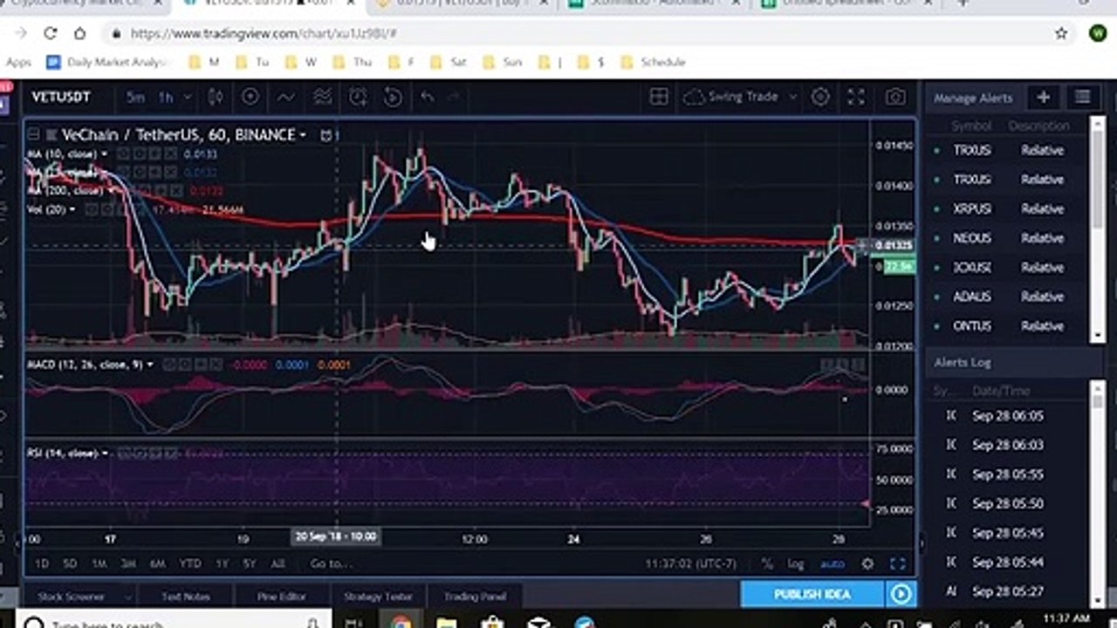Open Microsoft Store from the taskbar
Image resolution: width=1117 pixels, height=628 pixels.
(x=492, y=623)
